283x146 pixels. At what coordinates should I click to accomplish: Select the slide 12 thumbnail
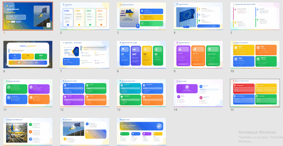click(x=85, y=93)
